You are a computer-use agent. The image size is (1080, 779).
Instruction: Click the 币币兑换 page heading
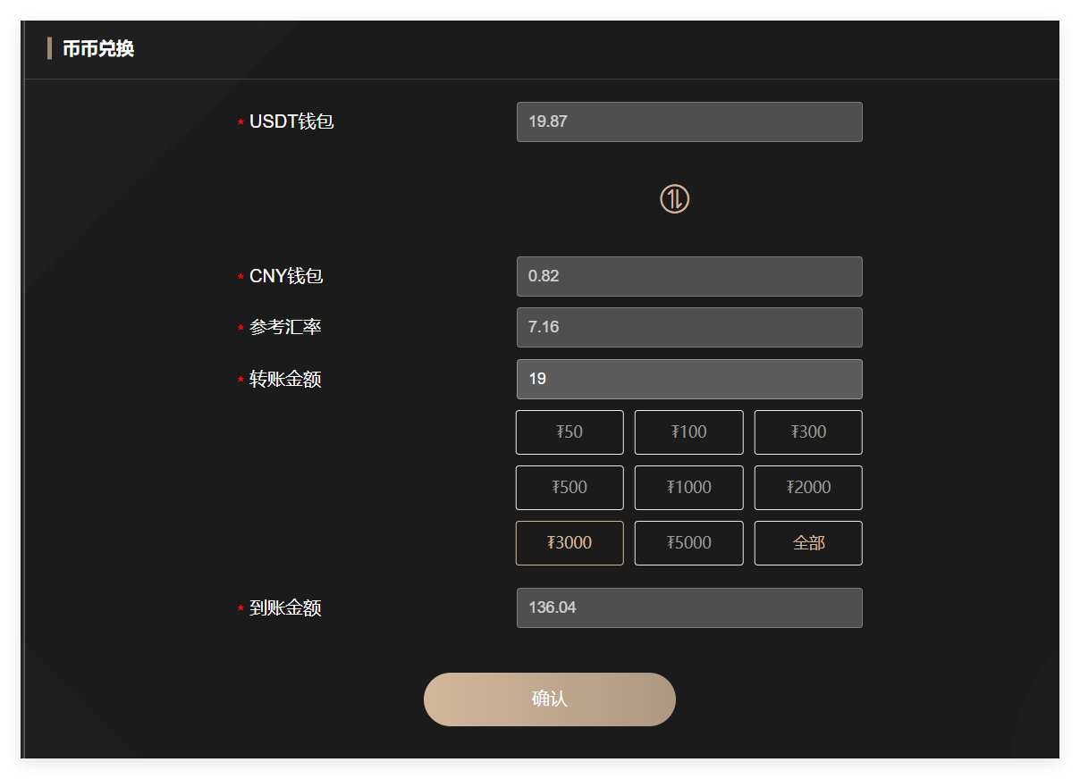tap(98, 49)
